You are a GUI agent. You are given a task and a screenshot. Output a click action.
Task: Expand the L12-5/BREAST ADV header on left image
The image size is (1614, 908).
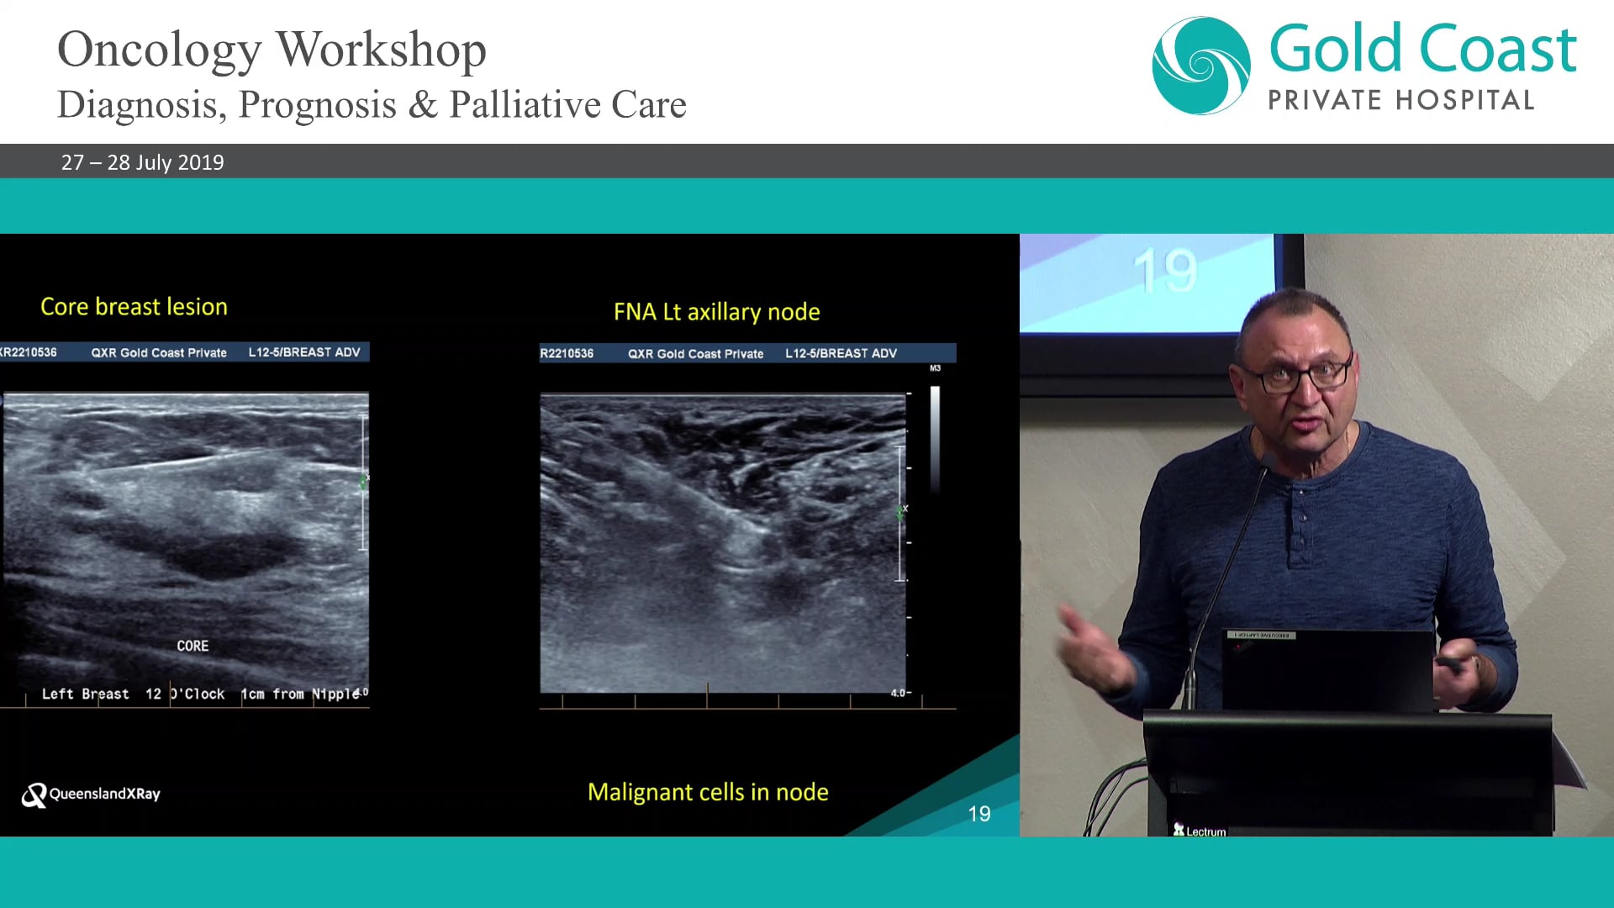(x=304, y=352)
